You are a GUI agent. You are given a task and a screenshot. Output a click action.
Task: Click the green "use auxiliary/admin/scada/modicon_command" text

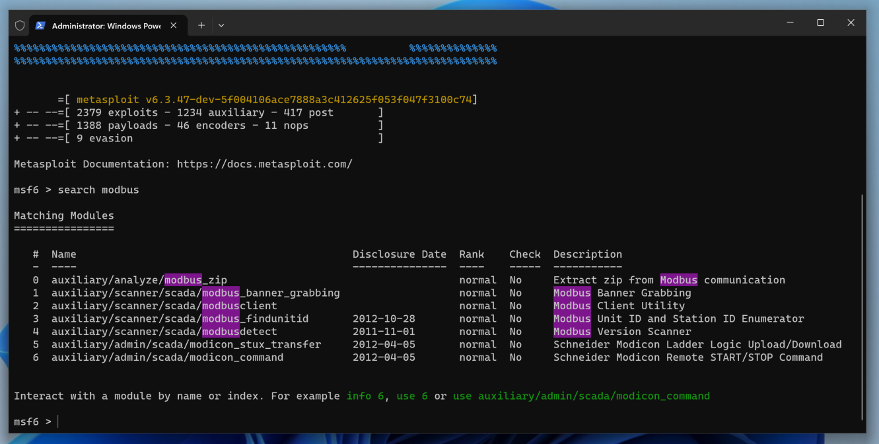pos(581,396)
